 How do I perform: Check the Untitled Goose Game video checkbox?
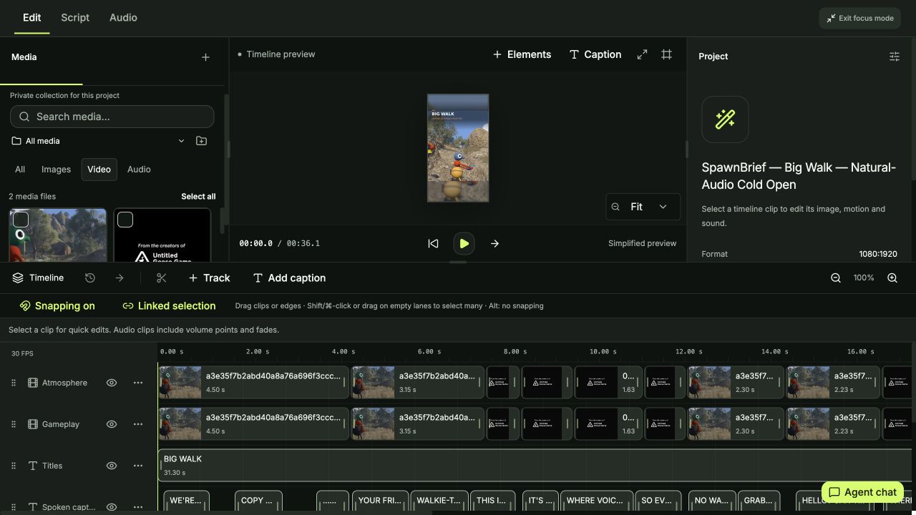pyautogui.click(x=125, y=220)
